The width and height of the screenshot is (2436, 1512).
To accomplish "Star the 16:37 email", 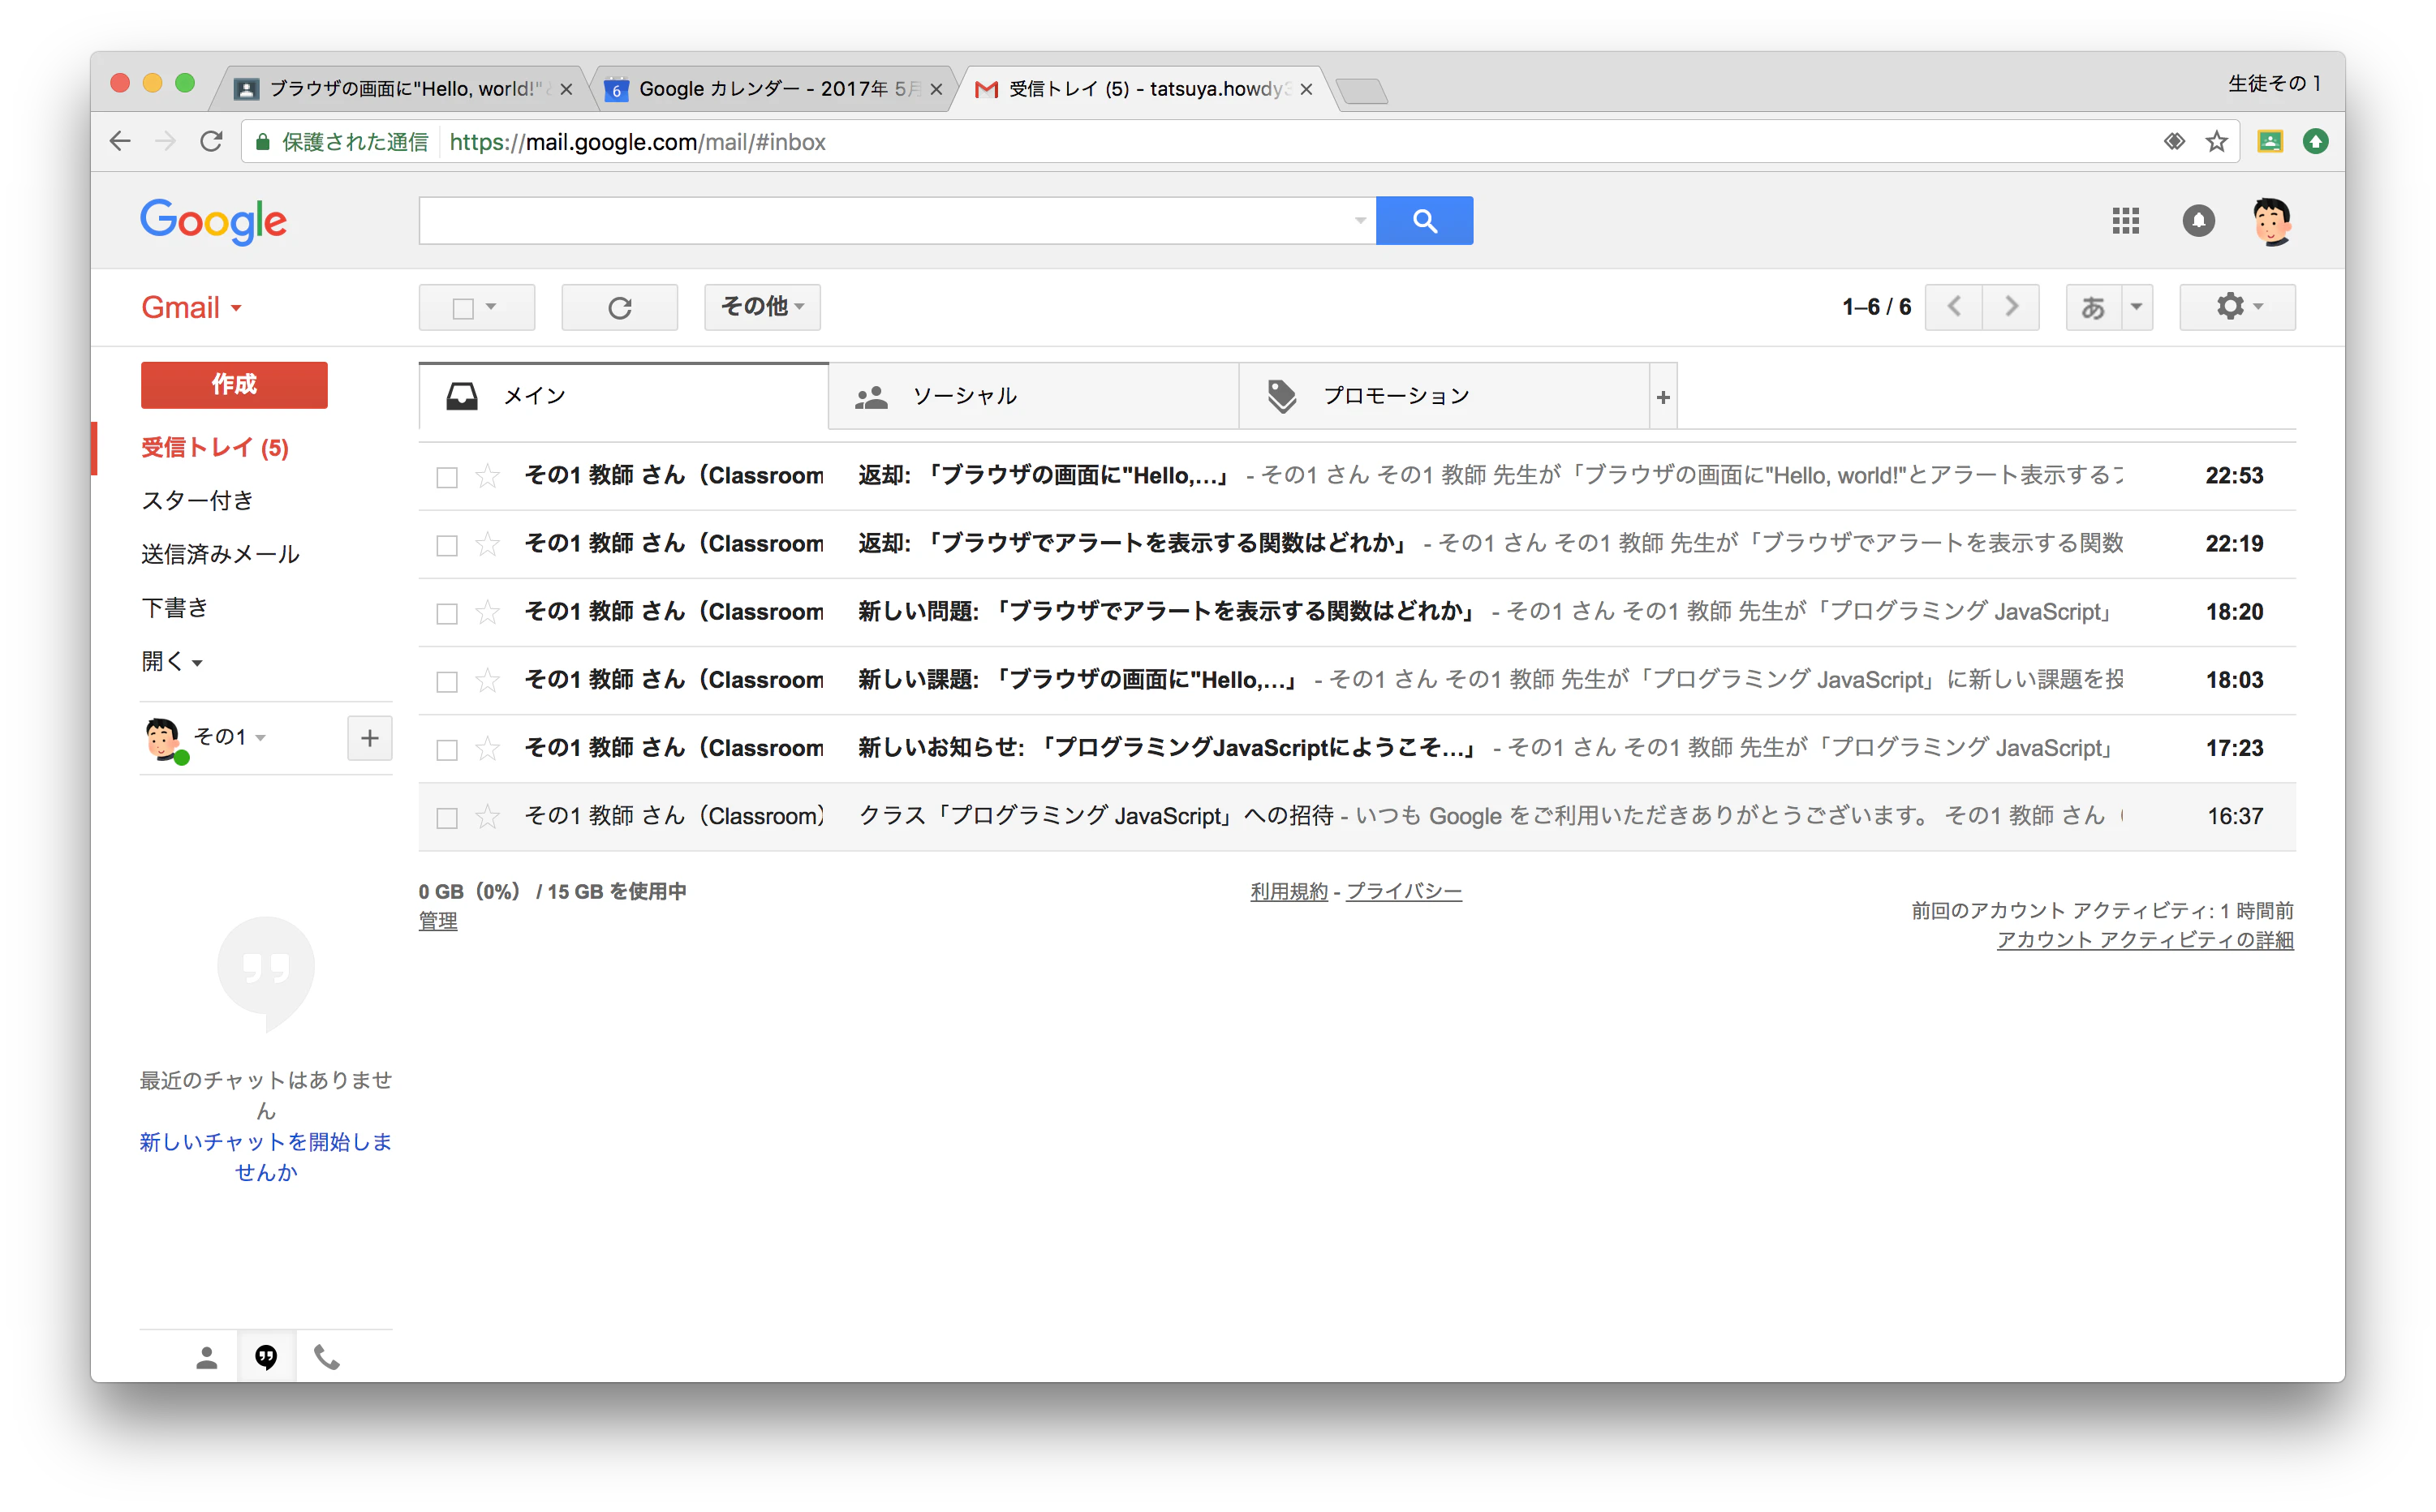I will pyautogui.click(x=487, y=816).
